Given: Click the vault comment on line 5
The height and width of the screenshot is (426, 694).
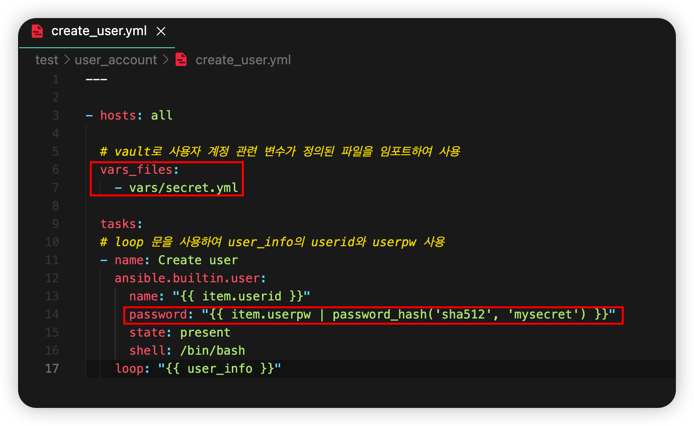Looking at the screenshot, I should click(280, 152).
